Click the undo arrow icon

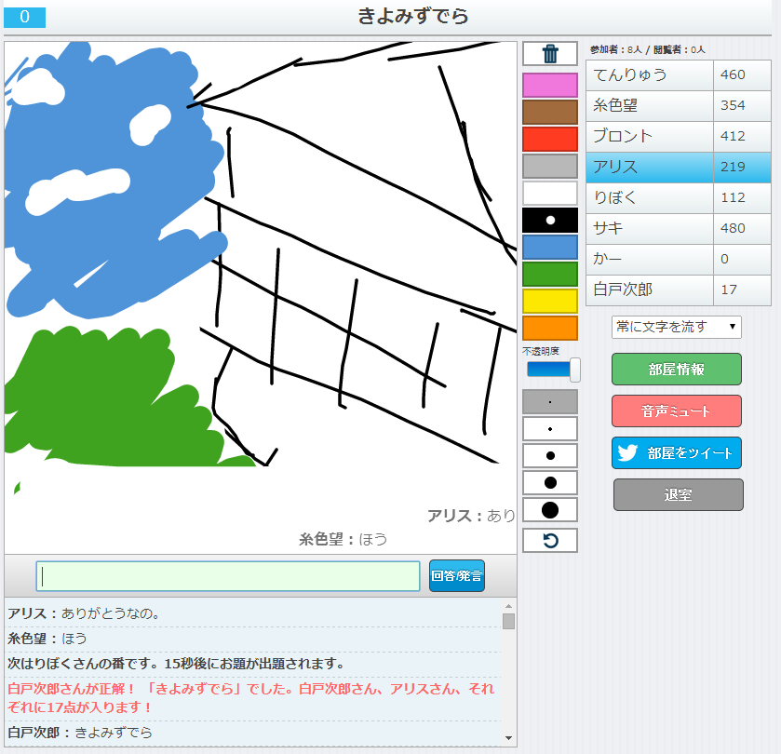(x=550, y=540)
